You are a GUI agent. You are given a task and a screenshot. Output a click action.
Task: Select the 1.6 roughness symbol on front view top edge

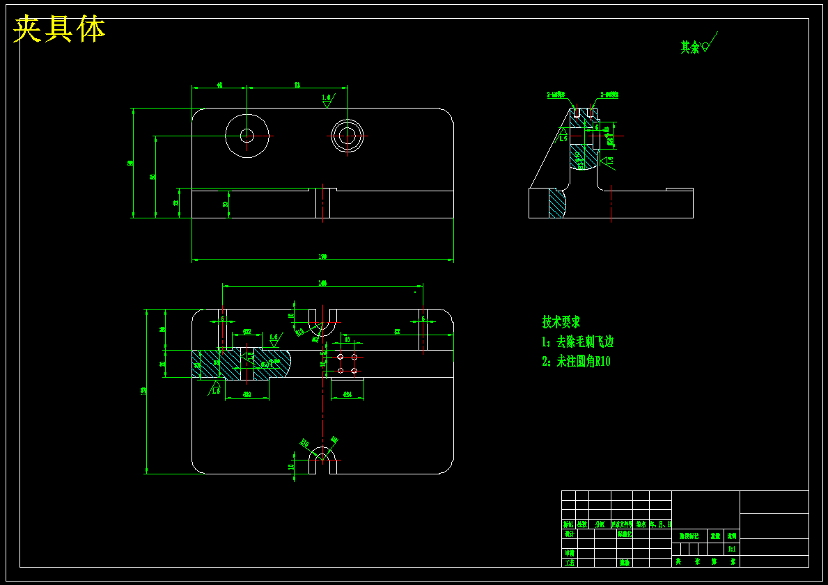tap(327, 100)
